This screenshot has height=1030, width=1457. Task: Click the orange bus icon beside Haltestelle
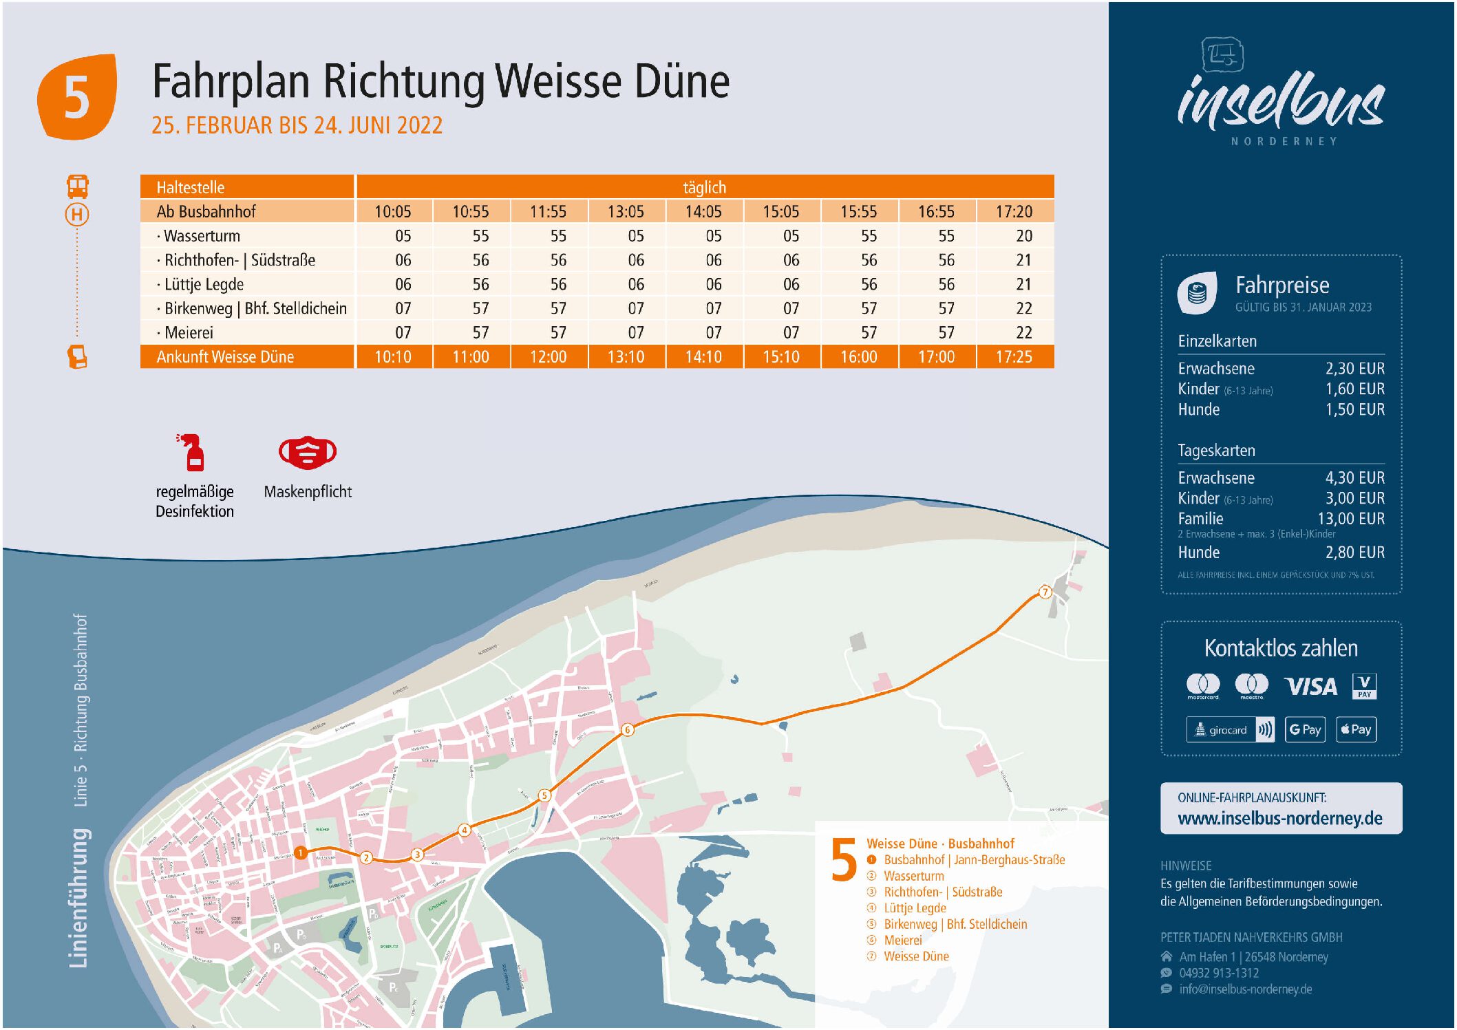coord(77,186)
